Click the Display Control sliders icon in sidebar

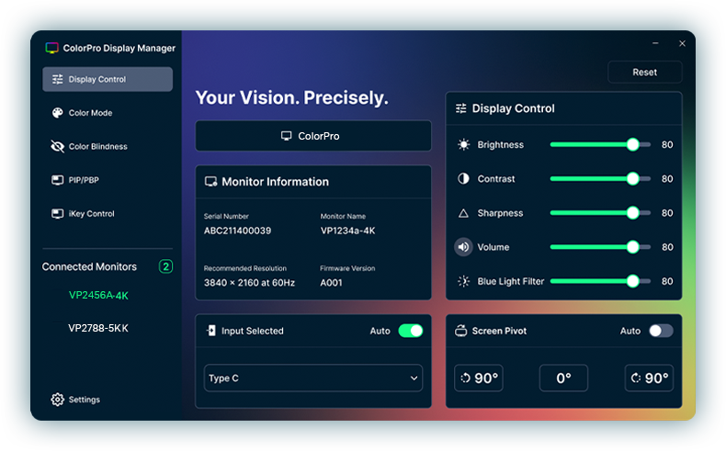57,79
